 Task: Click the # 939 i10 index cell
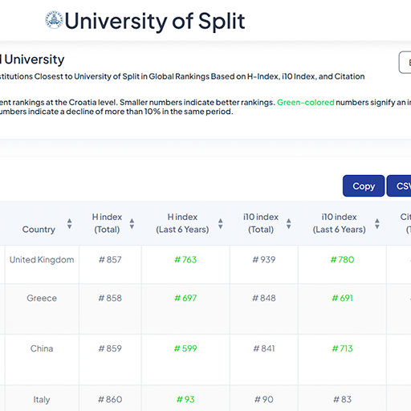click(x=264, y=264)
